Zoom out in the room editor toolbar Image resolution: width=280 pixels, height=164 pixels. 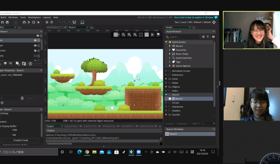[123, 35]
